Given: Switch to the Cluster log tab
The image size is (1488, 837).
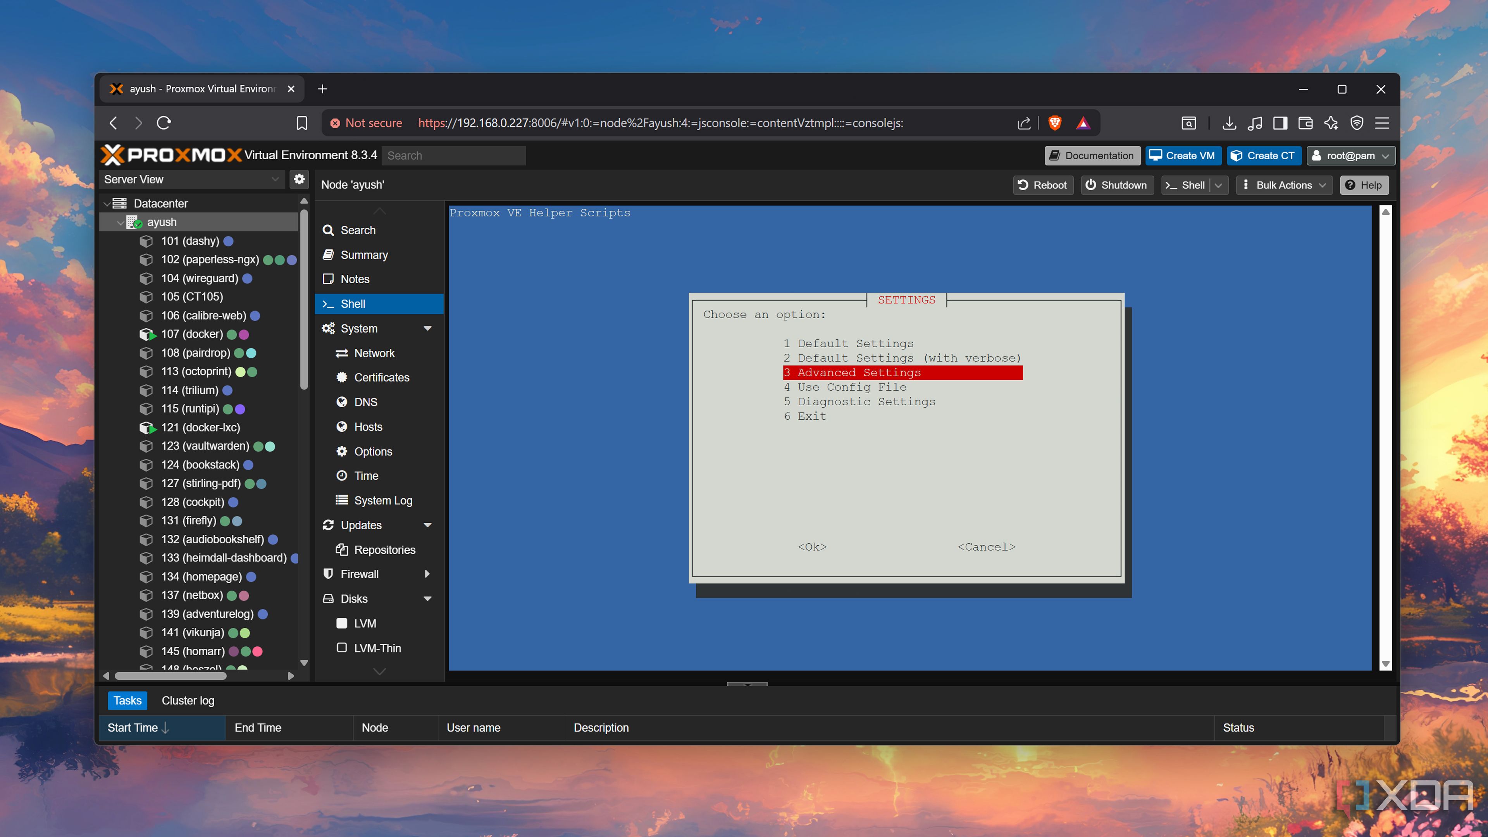Looking at the screenshot, I should [188, 700].
